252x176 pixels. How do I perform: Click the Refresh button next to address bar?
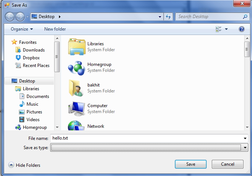click(168, 17)
